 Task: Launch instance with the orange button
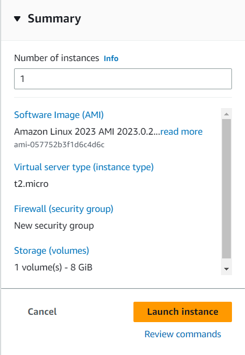coord(182,312)
